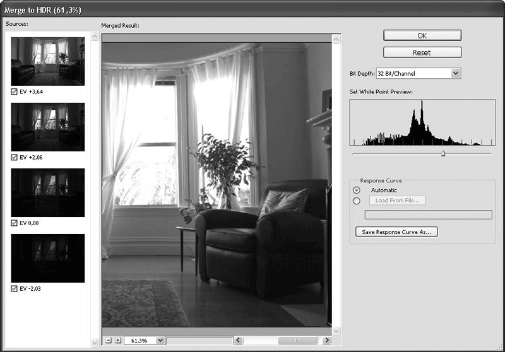Toggle the EV +2,06 source checkbox
Screen dimensions: 505x352
(x=15, y=157)
